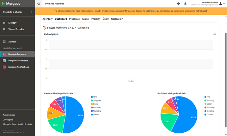Toggle Shopping legend in revenue pie chart
Image resolution: width=227 pixels, height=136 pixels.
(209, 100)
